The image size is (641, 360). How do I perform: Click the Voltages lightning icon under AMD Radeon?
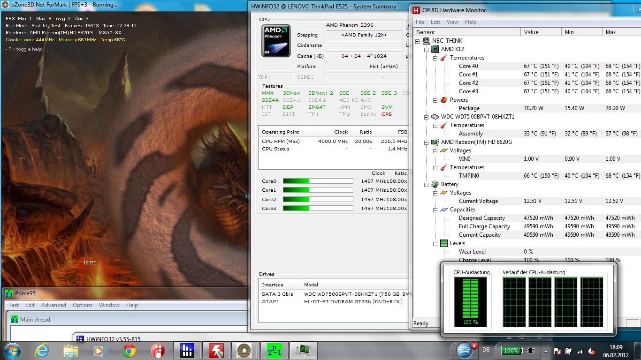[x=444, y=150]
